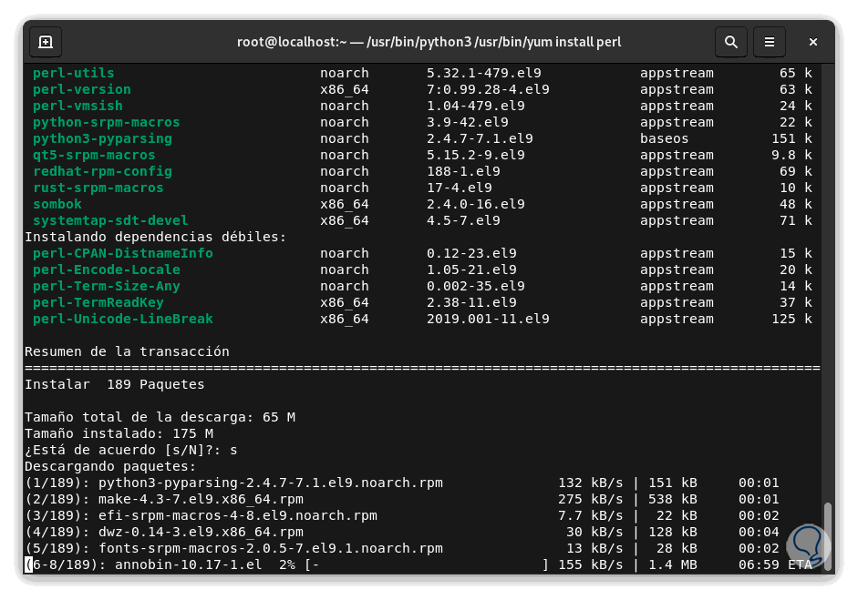Screen dimensions: 858x600
Task: Click the systemtap-sdt-devel package name
Action: point(110,220)
